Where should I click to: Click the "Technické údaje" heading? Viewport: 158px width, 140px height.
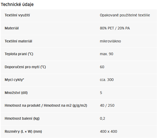tap(17, 5)
